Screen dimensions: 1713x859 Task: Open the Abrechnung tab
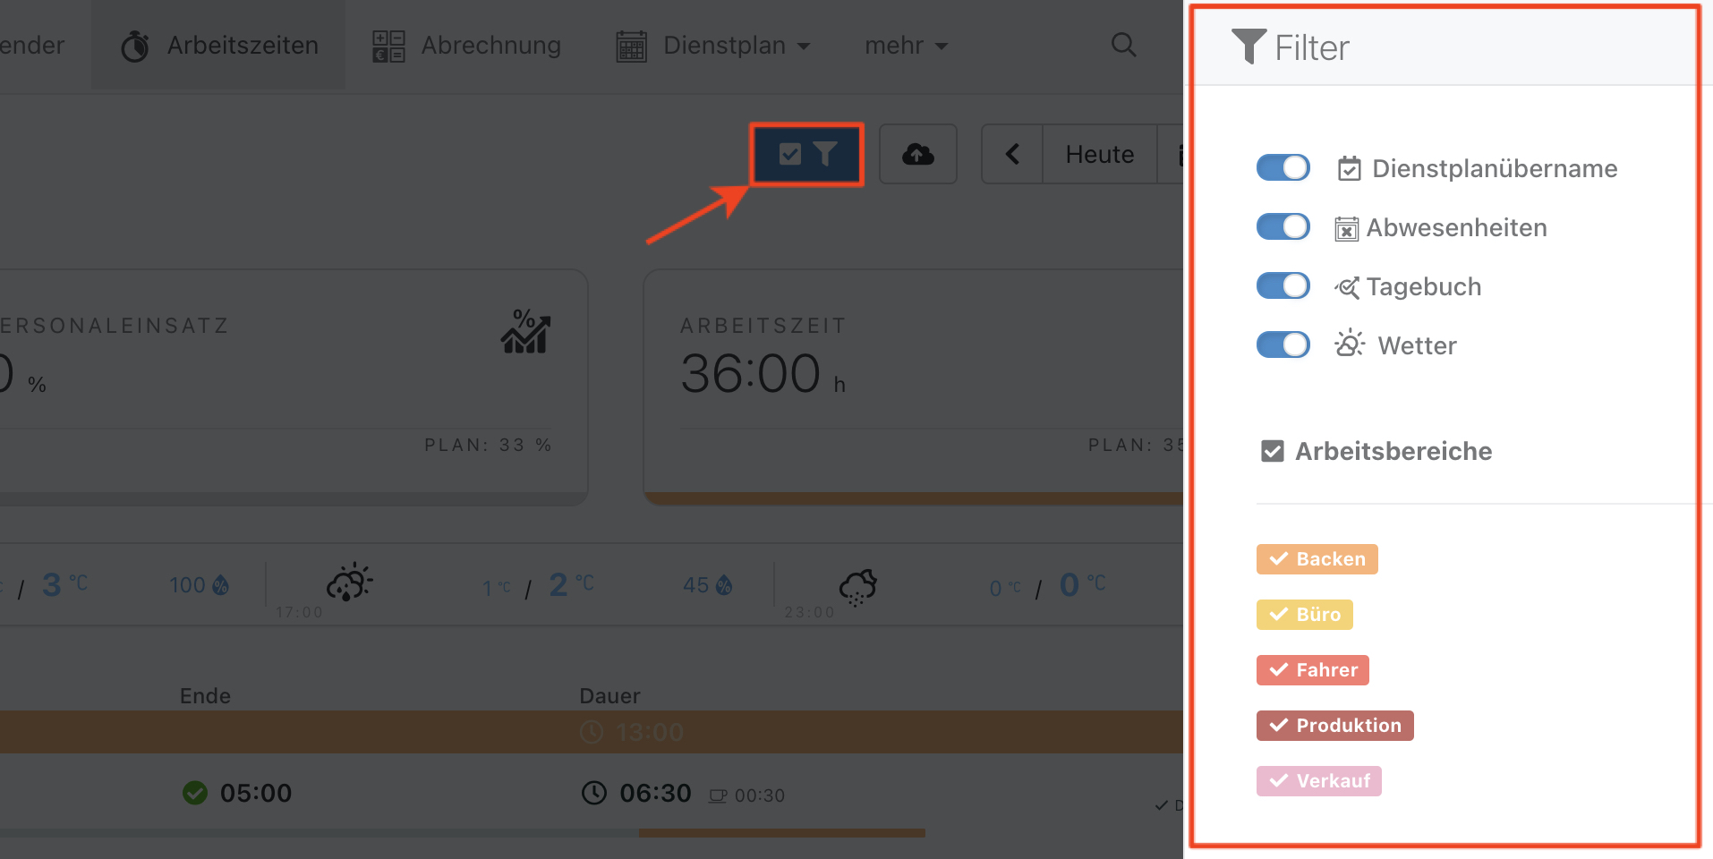point(466,45)
